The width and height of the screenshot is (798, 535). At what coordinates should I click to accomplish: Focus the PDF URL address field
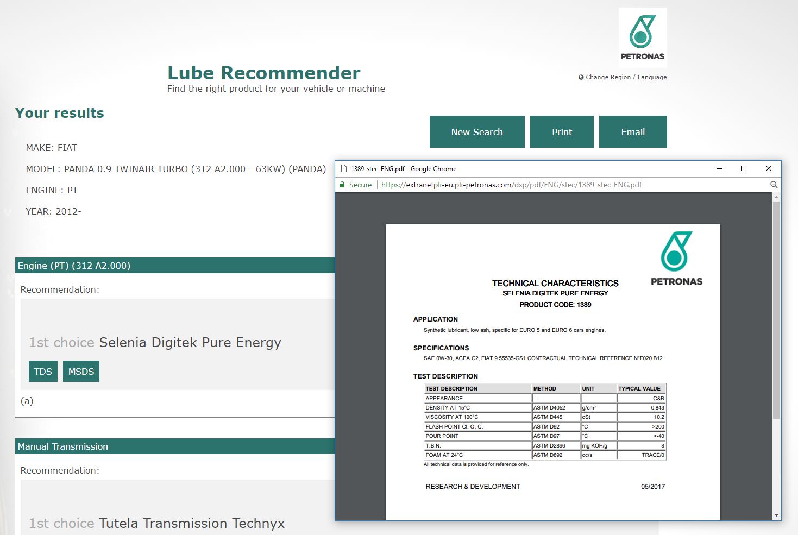(x=511, y=185)
